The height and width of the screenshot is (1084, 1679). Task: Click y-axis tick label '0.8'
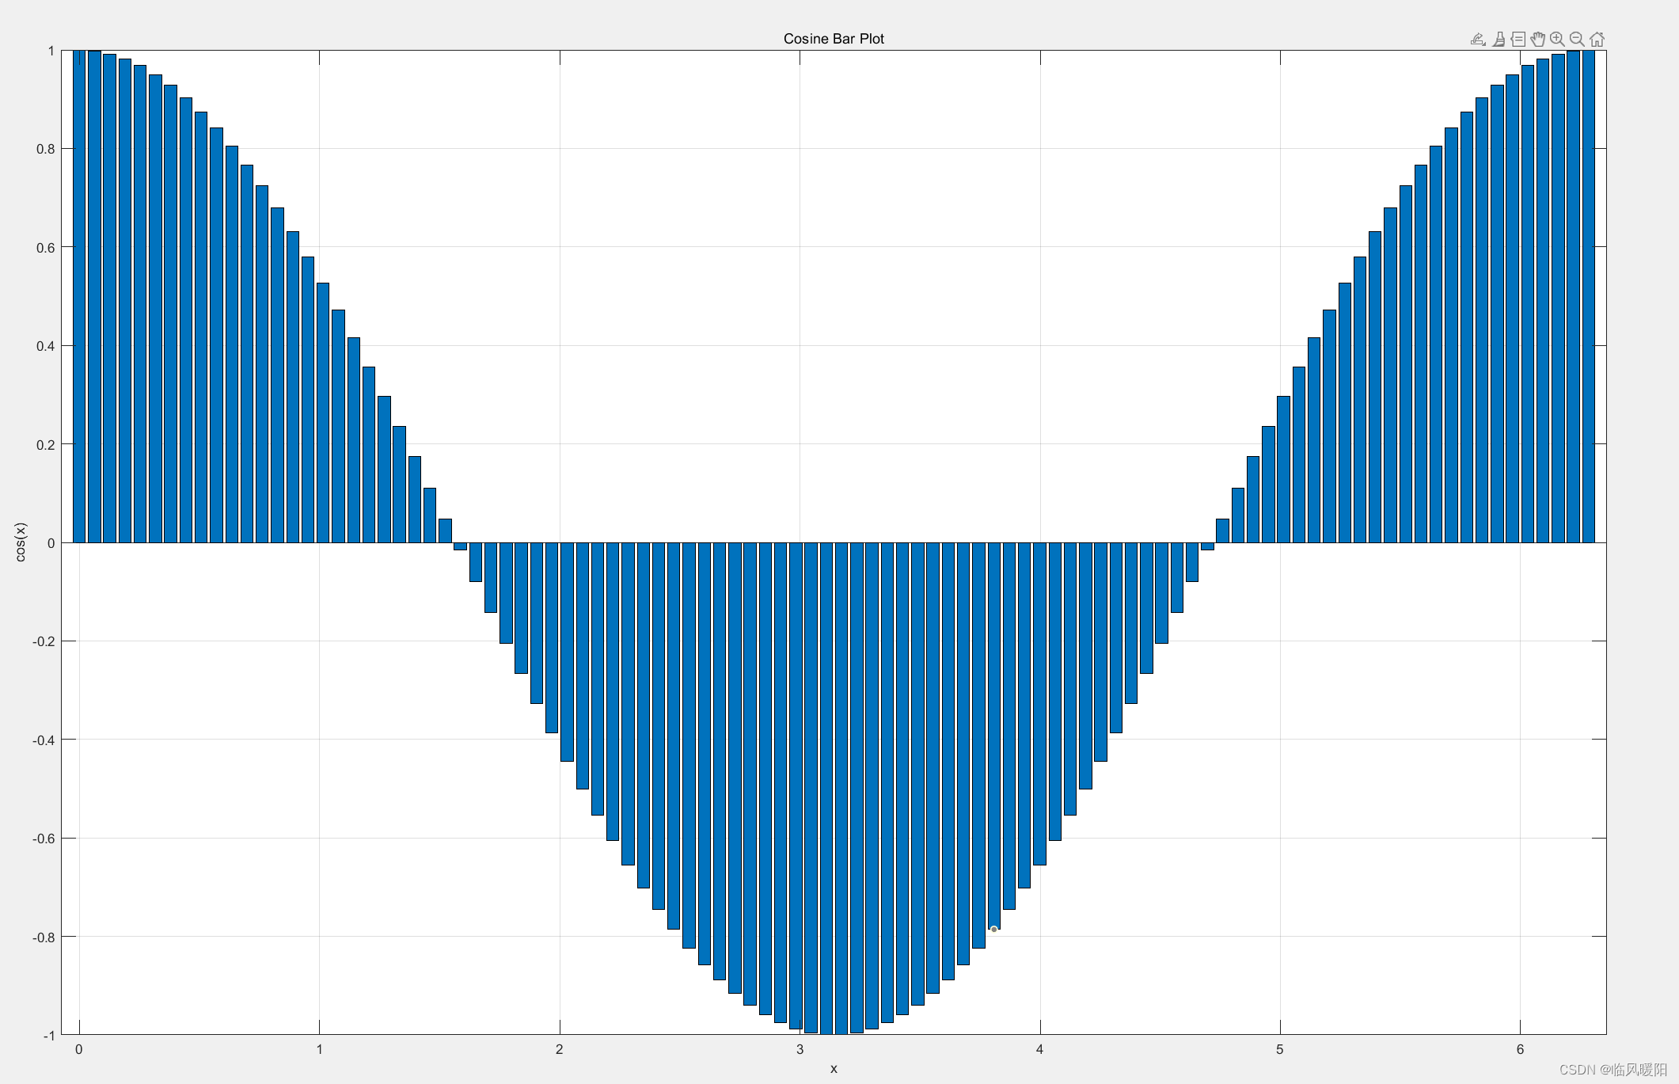[45, 149]
